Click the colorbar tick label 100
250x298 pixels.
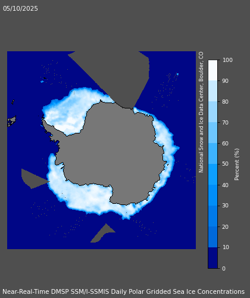click(227, 60)
